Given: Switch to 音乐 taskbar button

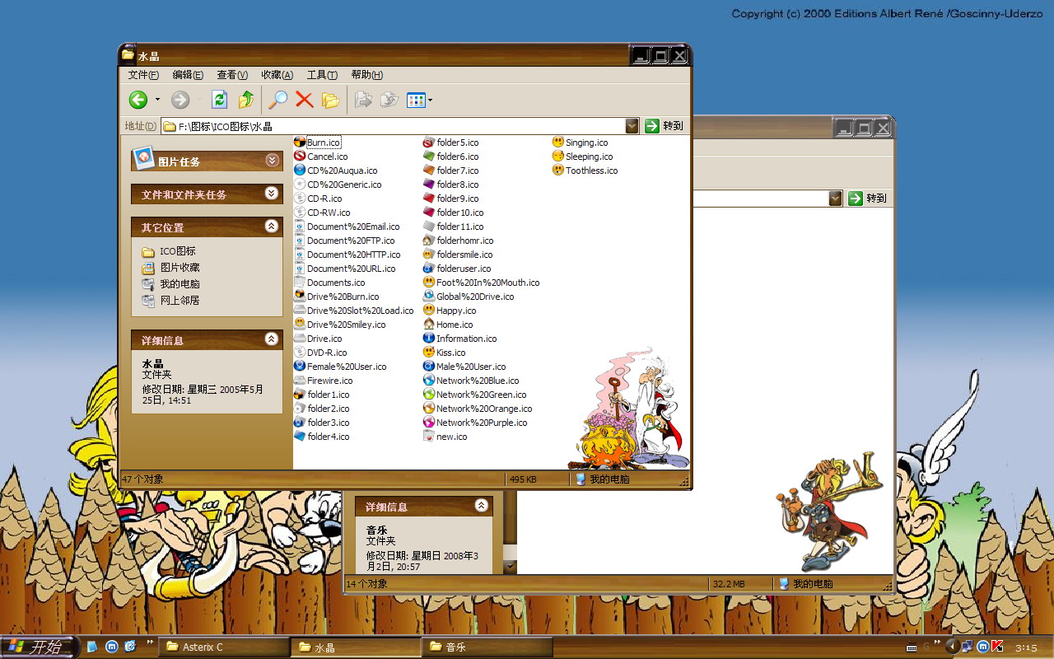Looking at the screenshot, I should [487, 647].
